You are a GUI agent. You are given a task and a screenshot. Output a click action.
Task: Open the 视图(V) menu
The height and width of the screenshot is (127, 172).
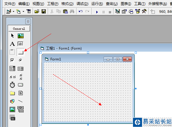pyautogui.click(x=38, y=4)
